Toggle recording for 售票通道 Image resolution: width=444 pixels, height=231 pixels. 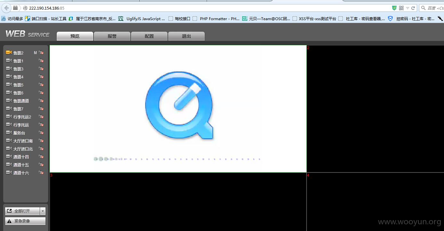tap(41, 100)
